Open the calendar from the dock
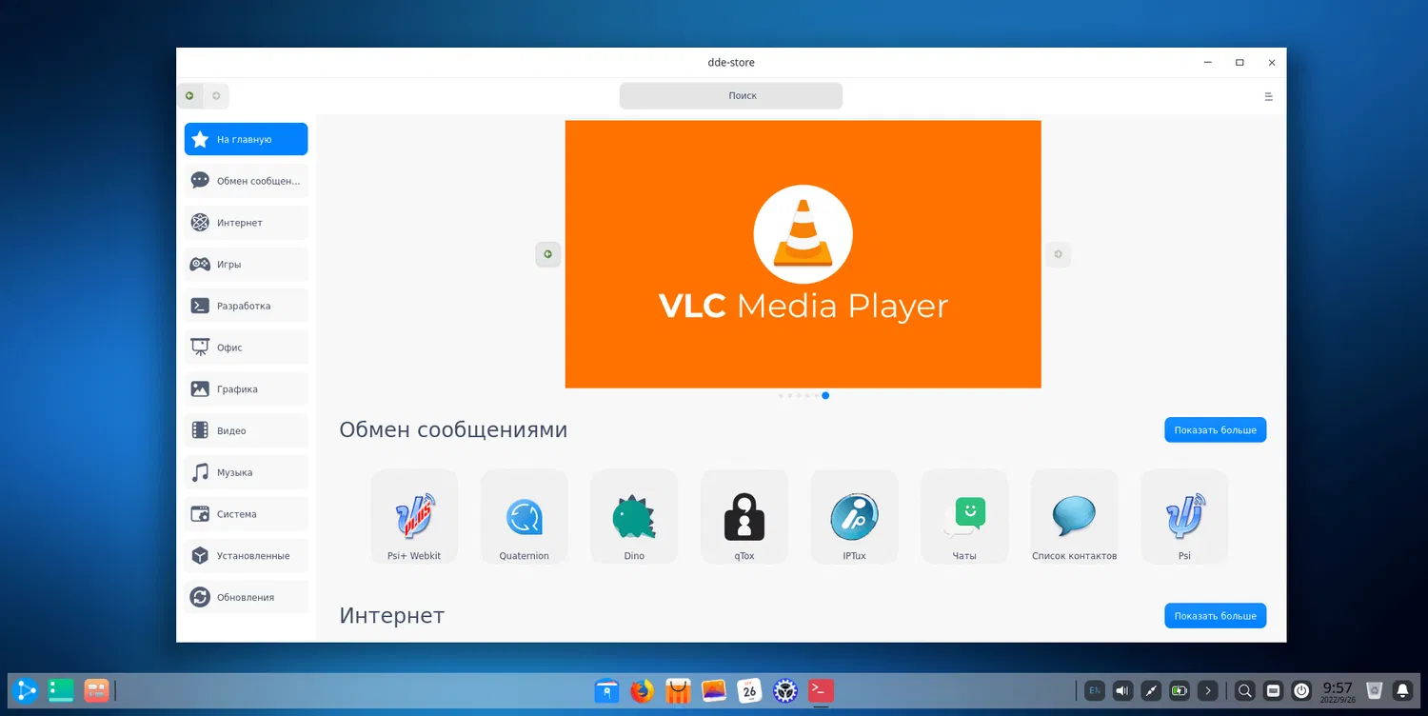This screenshot has height=716, width=1428. coord(750,690)
